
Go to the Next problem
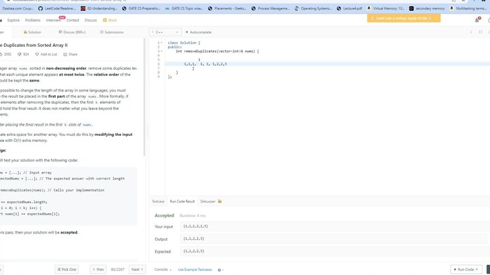coord(137,270)
